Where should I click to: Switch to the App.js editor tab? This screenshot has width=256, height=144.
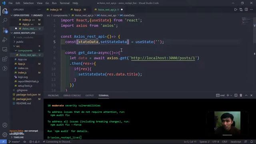[78, 10]
